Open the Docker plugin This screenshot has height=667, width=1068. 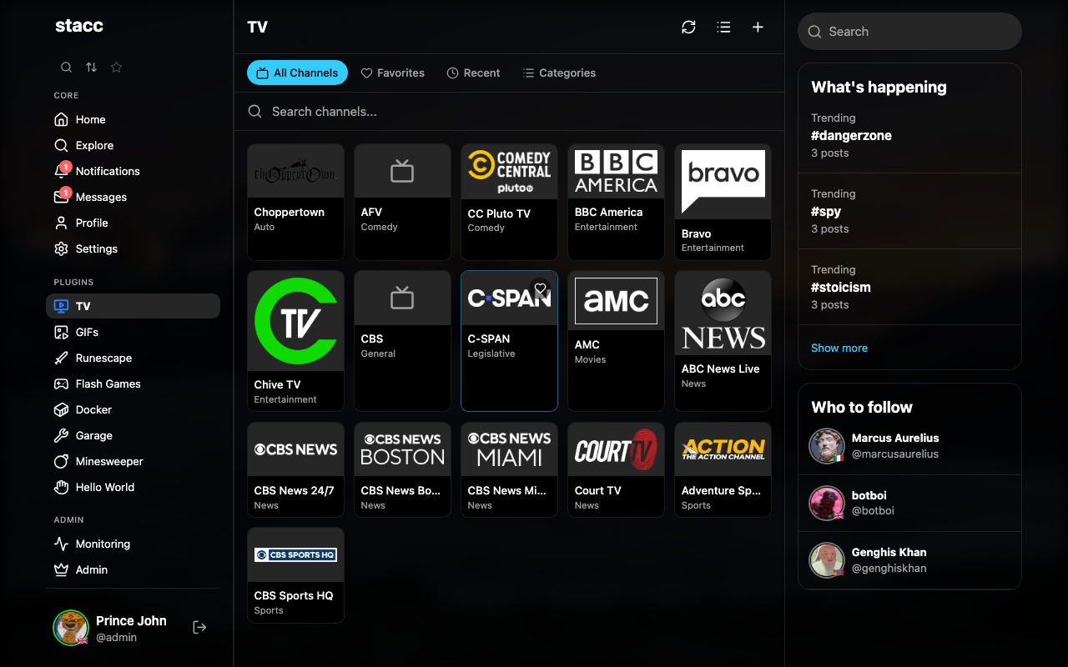click(92, 409)
